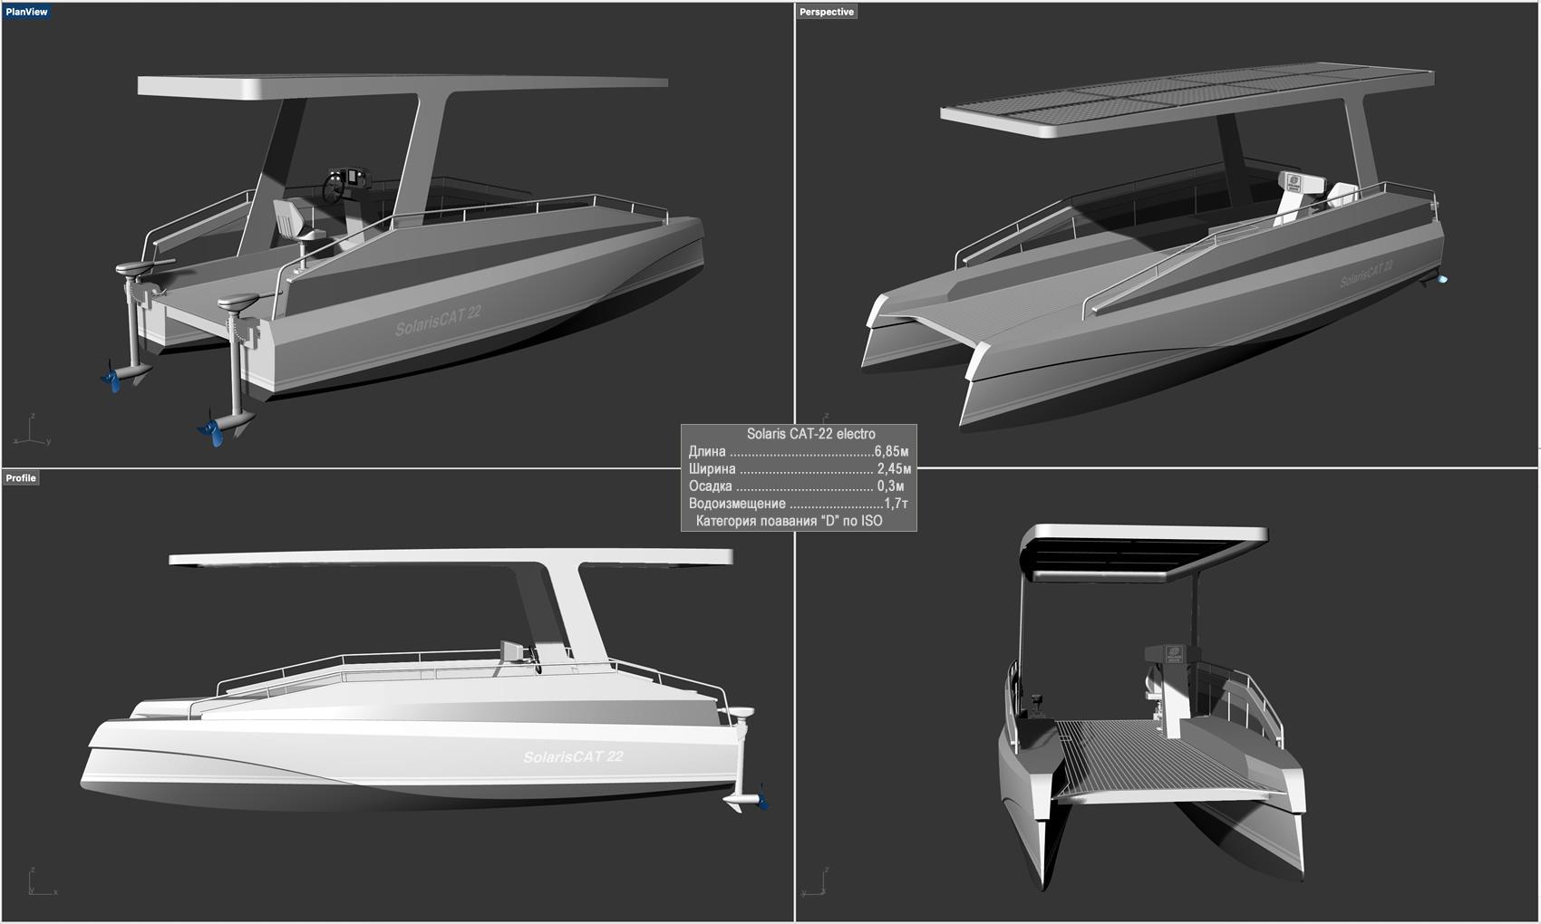This screenshot has width=1541, height=924.
Task: Pick the steering wheel in PlanView
Action: click(x=334, y=188)
